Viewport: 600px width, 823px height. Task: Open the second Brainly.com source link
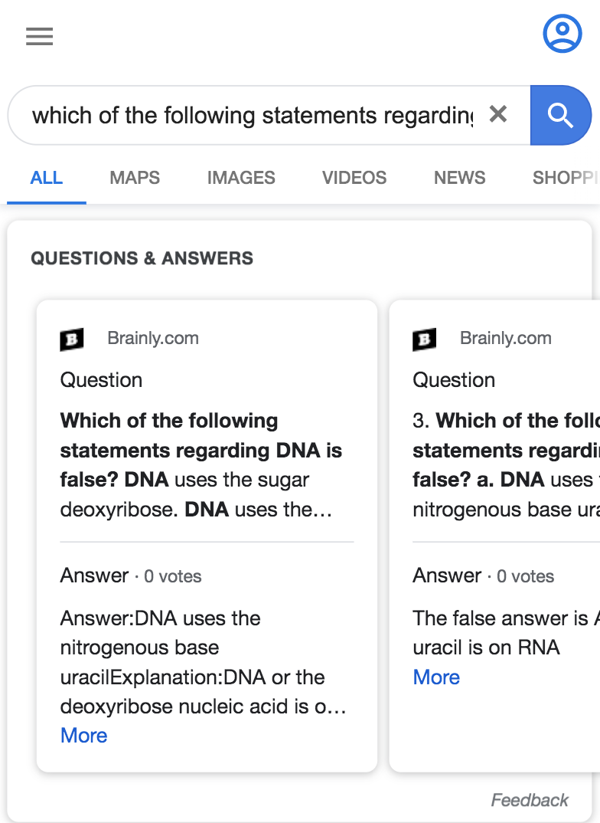tap(505, 339)
